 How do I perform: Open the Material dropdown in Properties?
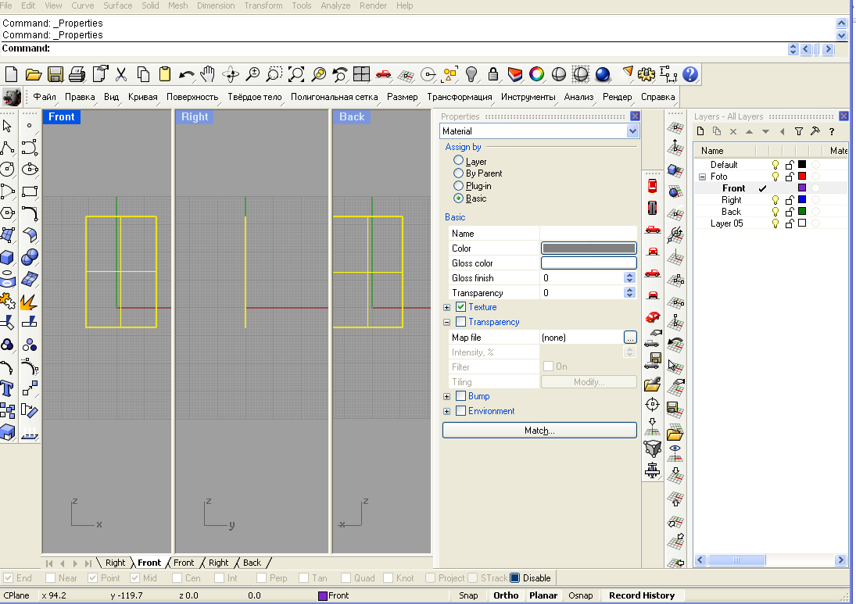point(632,131)
